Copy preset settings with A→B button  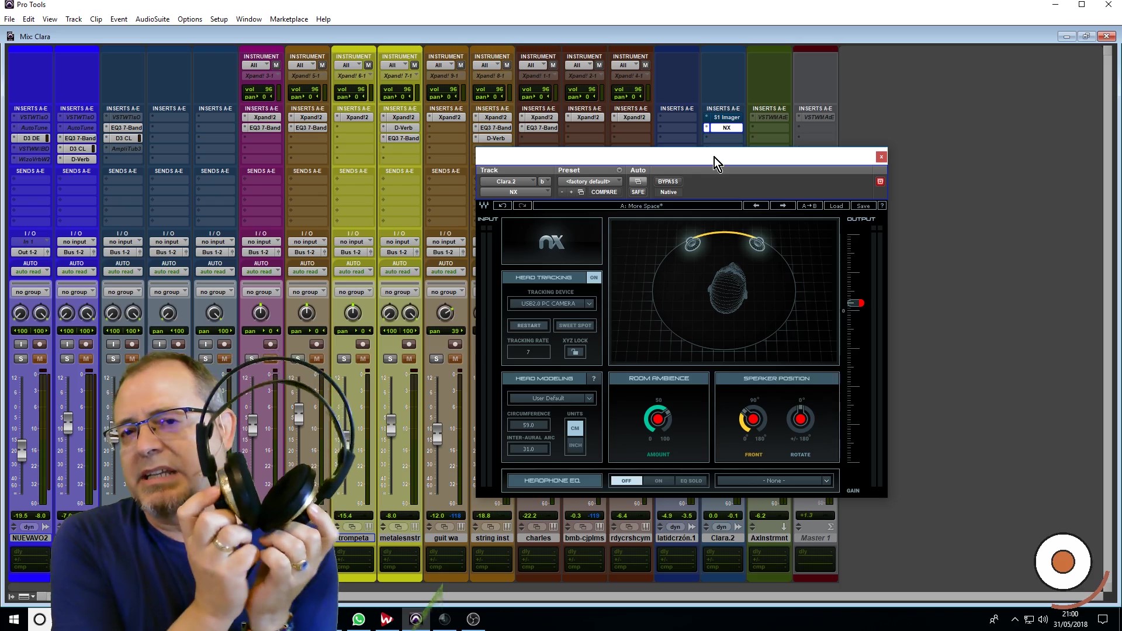tap(809, 206)
